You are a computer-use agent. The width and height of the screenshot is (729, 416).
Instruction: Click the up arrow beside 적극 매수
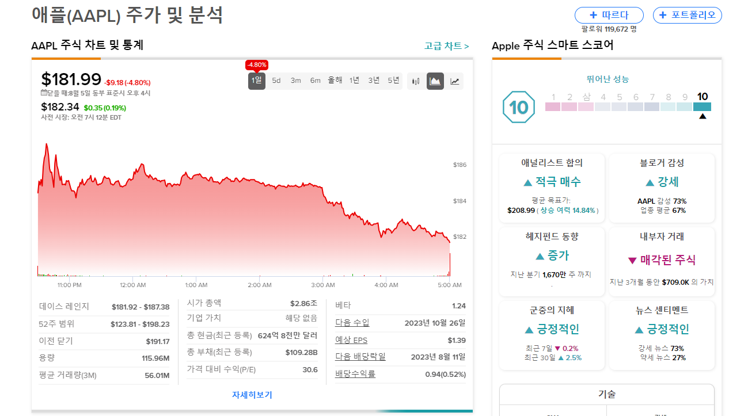(527, 182)
